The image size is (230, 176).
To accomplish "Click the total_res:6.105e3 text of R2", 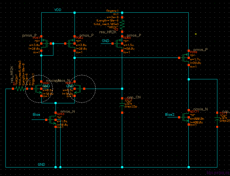I will 106,24.
